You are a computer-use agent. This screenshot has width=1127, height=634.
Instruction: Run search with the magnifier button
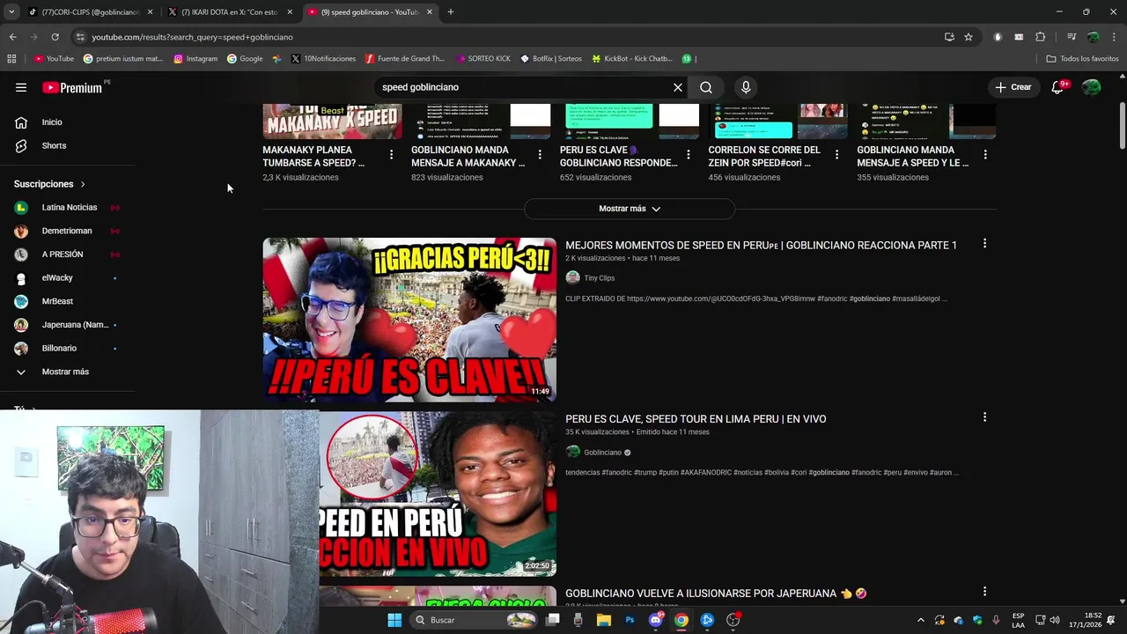tap(706, 87)
